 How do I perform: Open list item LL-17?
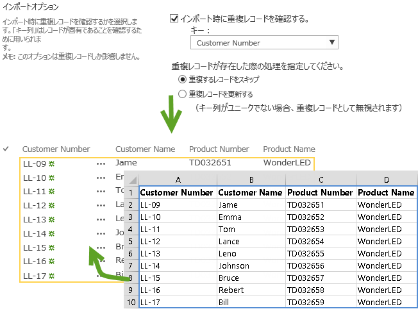point(35,276)
